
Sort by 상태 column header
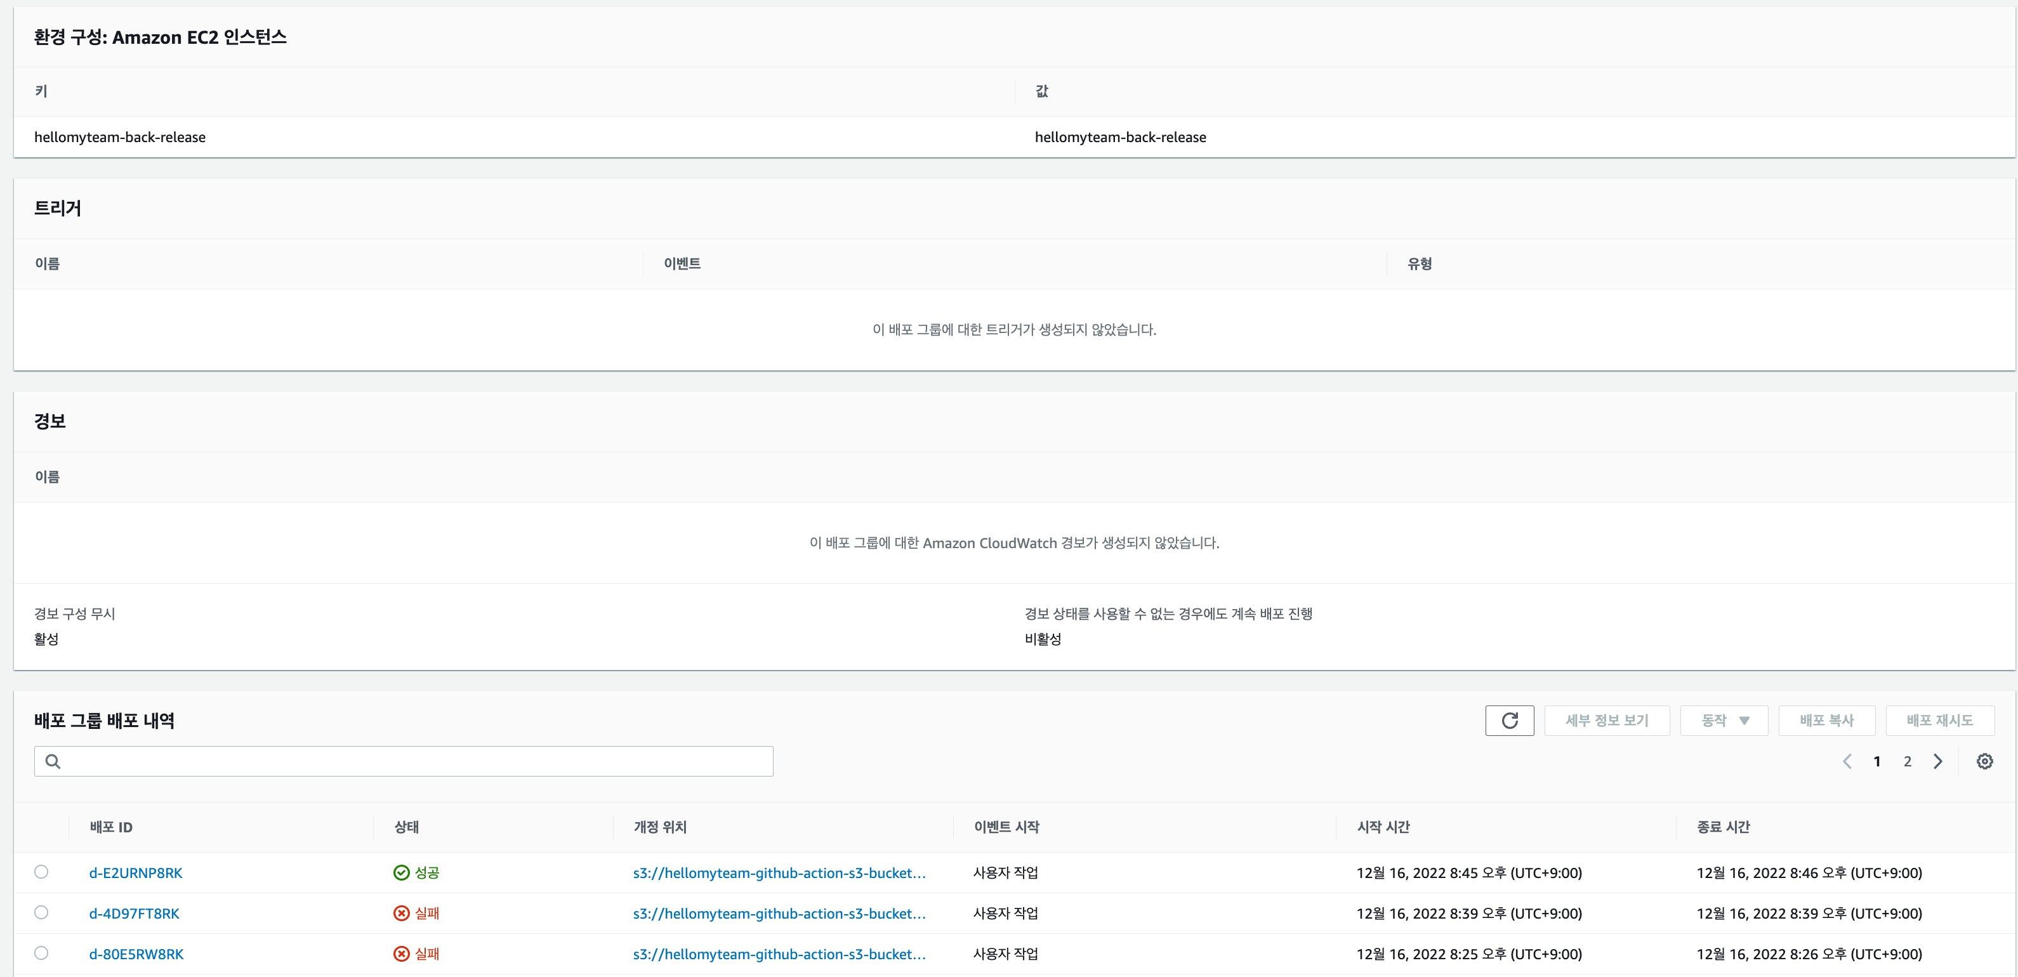(x=406, y=827)
